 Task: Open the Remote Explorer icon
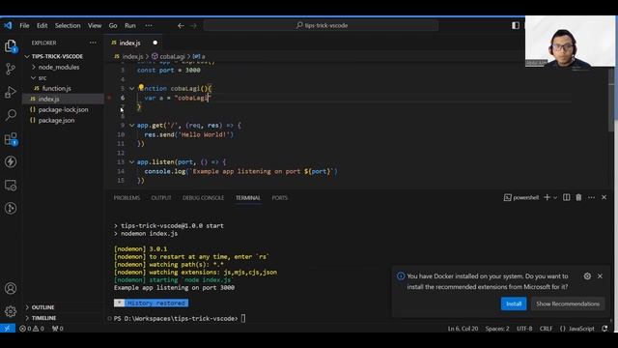click(x=11, y=185)
